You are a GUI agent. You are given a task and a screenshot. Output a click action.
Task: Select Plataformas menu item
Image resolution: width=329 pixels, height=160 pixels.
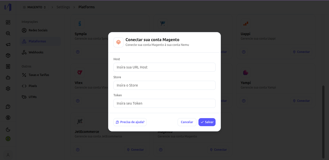(x=40, y=41)
